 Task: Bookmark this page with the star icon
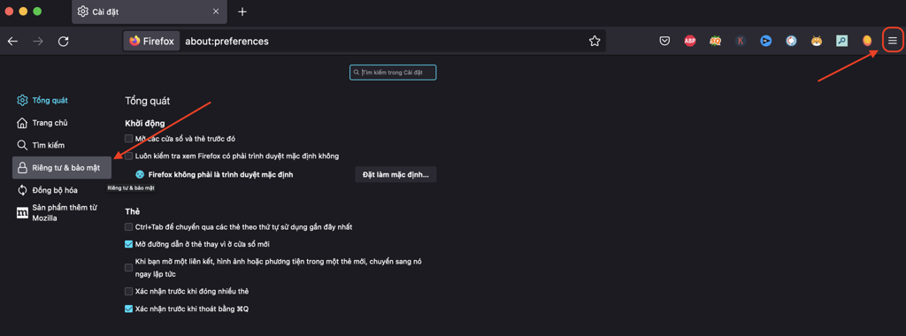click(594, 41)
